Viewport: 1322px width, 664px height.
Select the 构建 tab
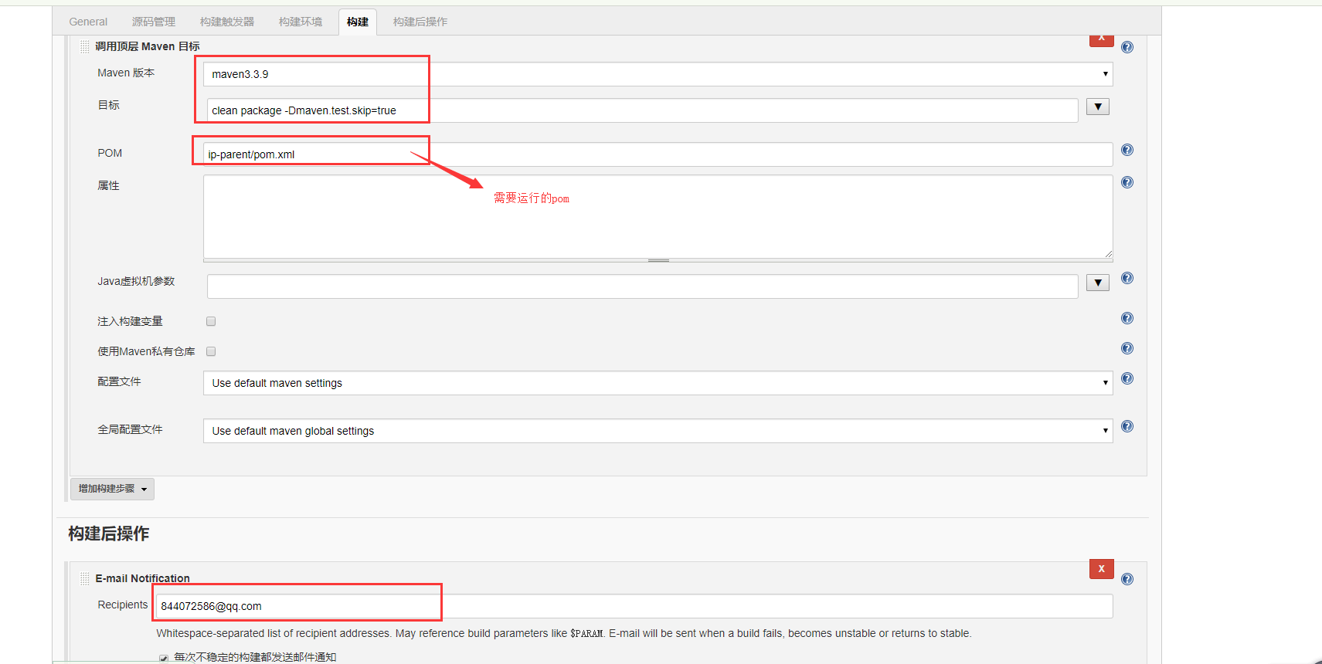click(x=358, y=22)
